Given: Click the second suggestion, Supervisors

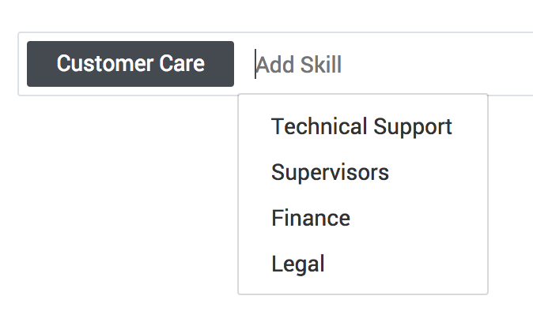Looking at the screenshot, I should click(x=330, y=172).
